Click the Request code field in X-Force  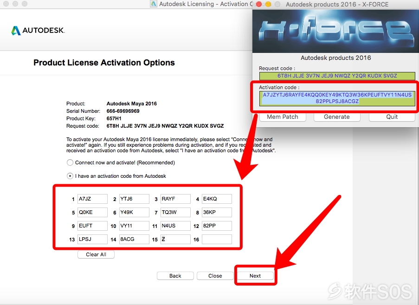[337, 76]
